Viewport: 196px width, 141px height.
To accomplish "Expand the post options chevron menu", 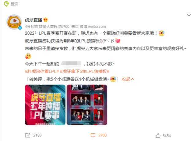I will click(x=189, y=15).
